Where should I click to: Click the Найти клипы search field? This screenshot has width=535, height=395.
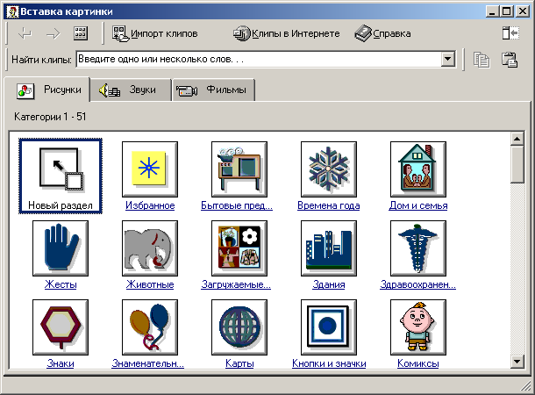[258, 60]
